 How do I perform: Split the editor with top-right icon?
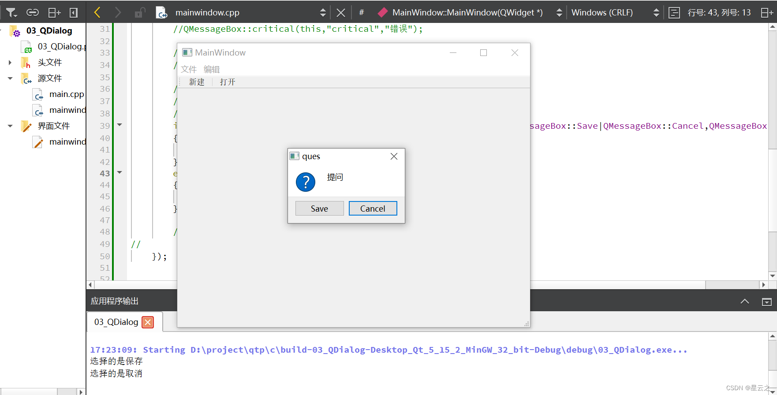767,13
